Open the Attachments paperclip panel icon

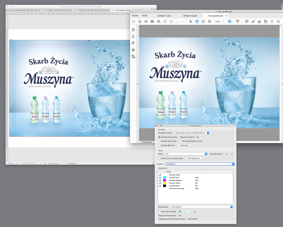point(133,43)
